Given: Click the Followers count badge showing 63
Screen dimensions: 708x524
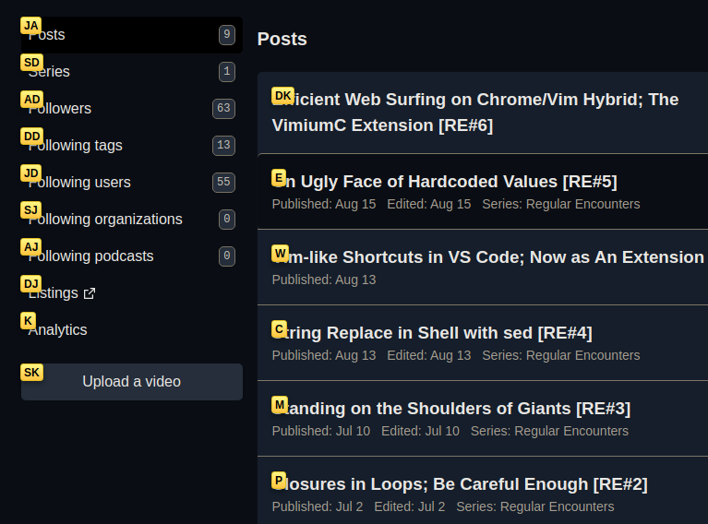Looking at the screenshot, I should pos(223,108).
